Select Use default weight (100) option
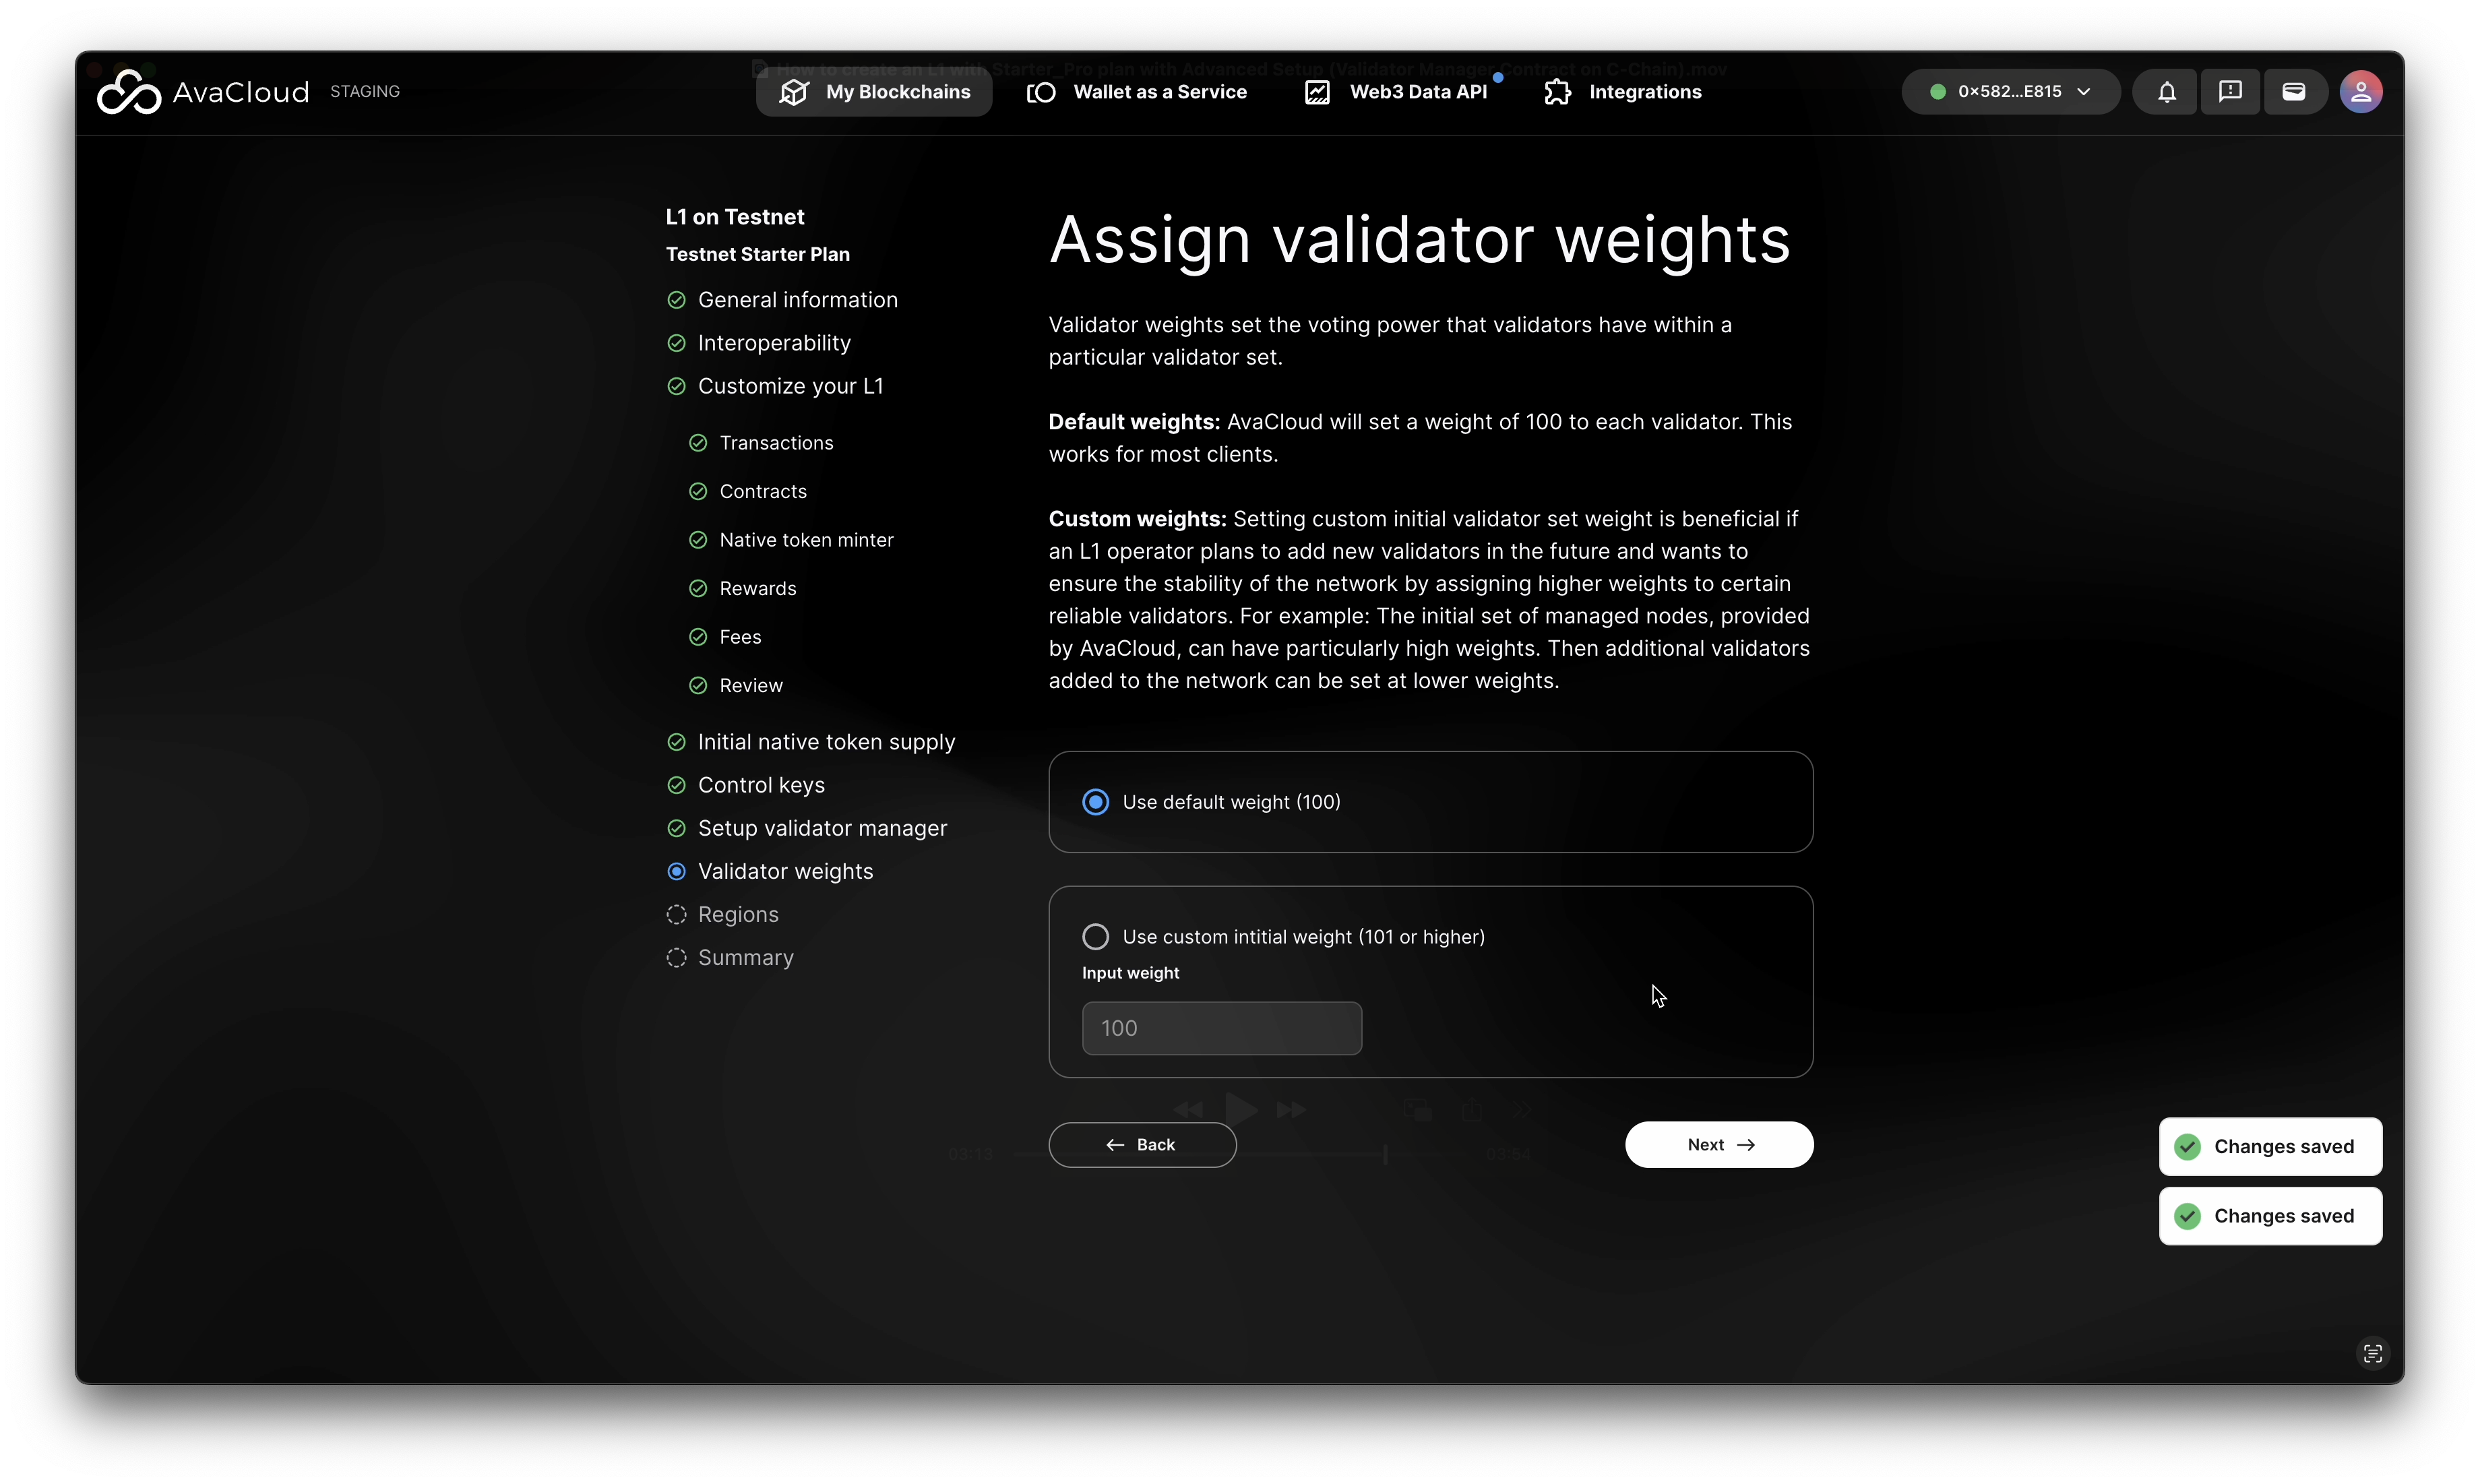The image size is (2480, 1484). (x=1096, y=802)
